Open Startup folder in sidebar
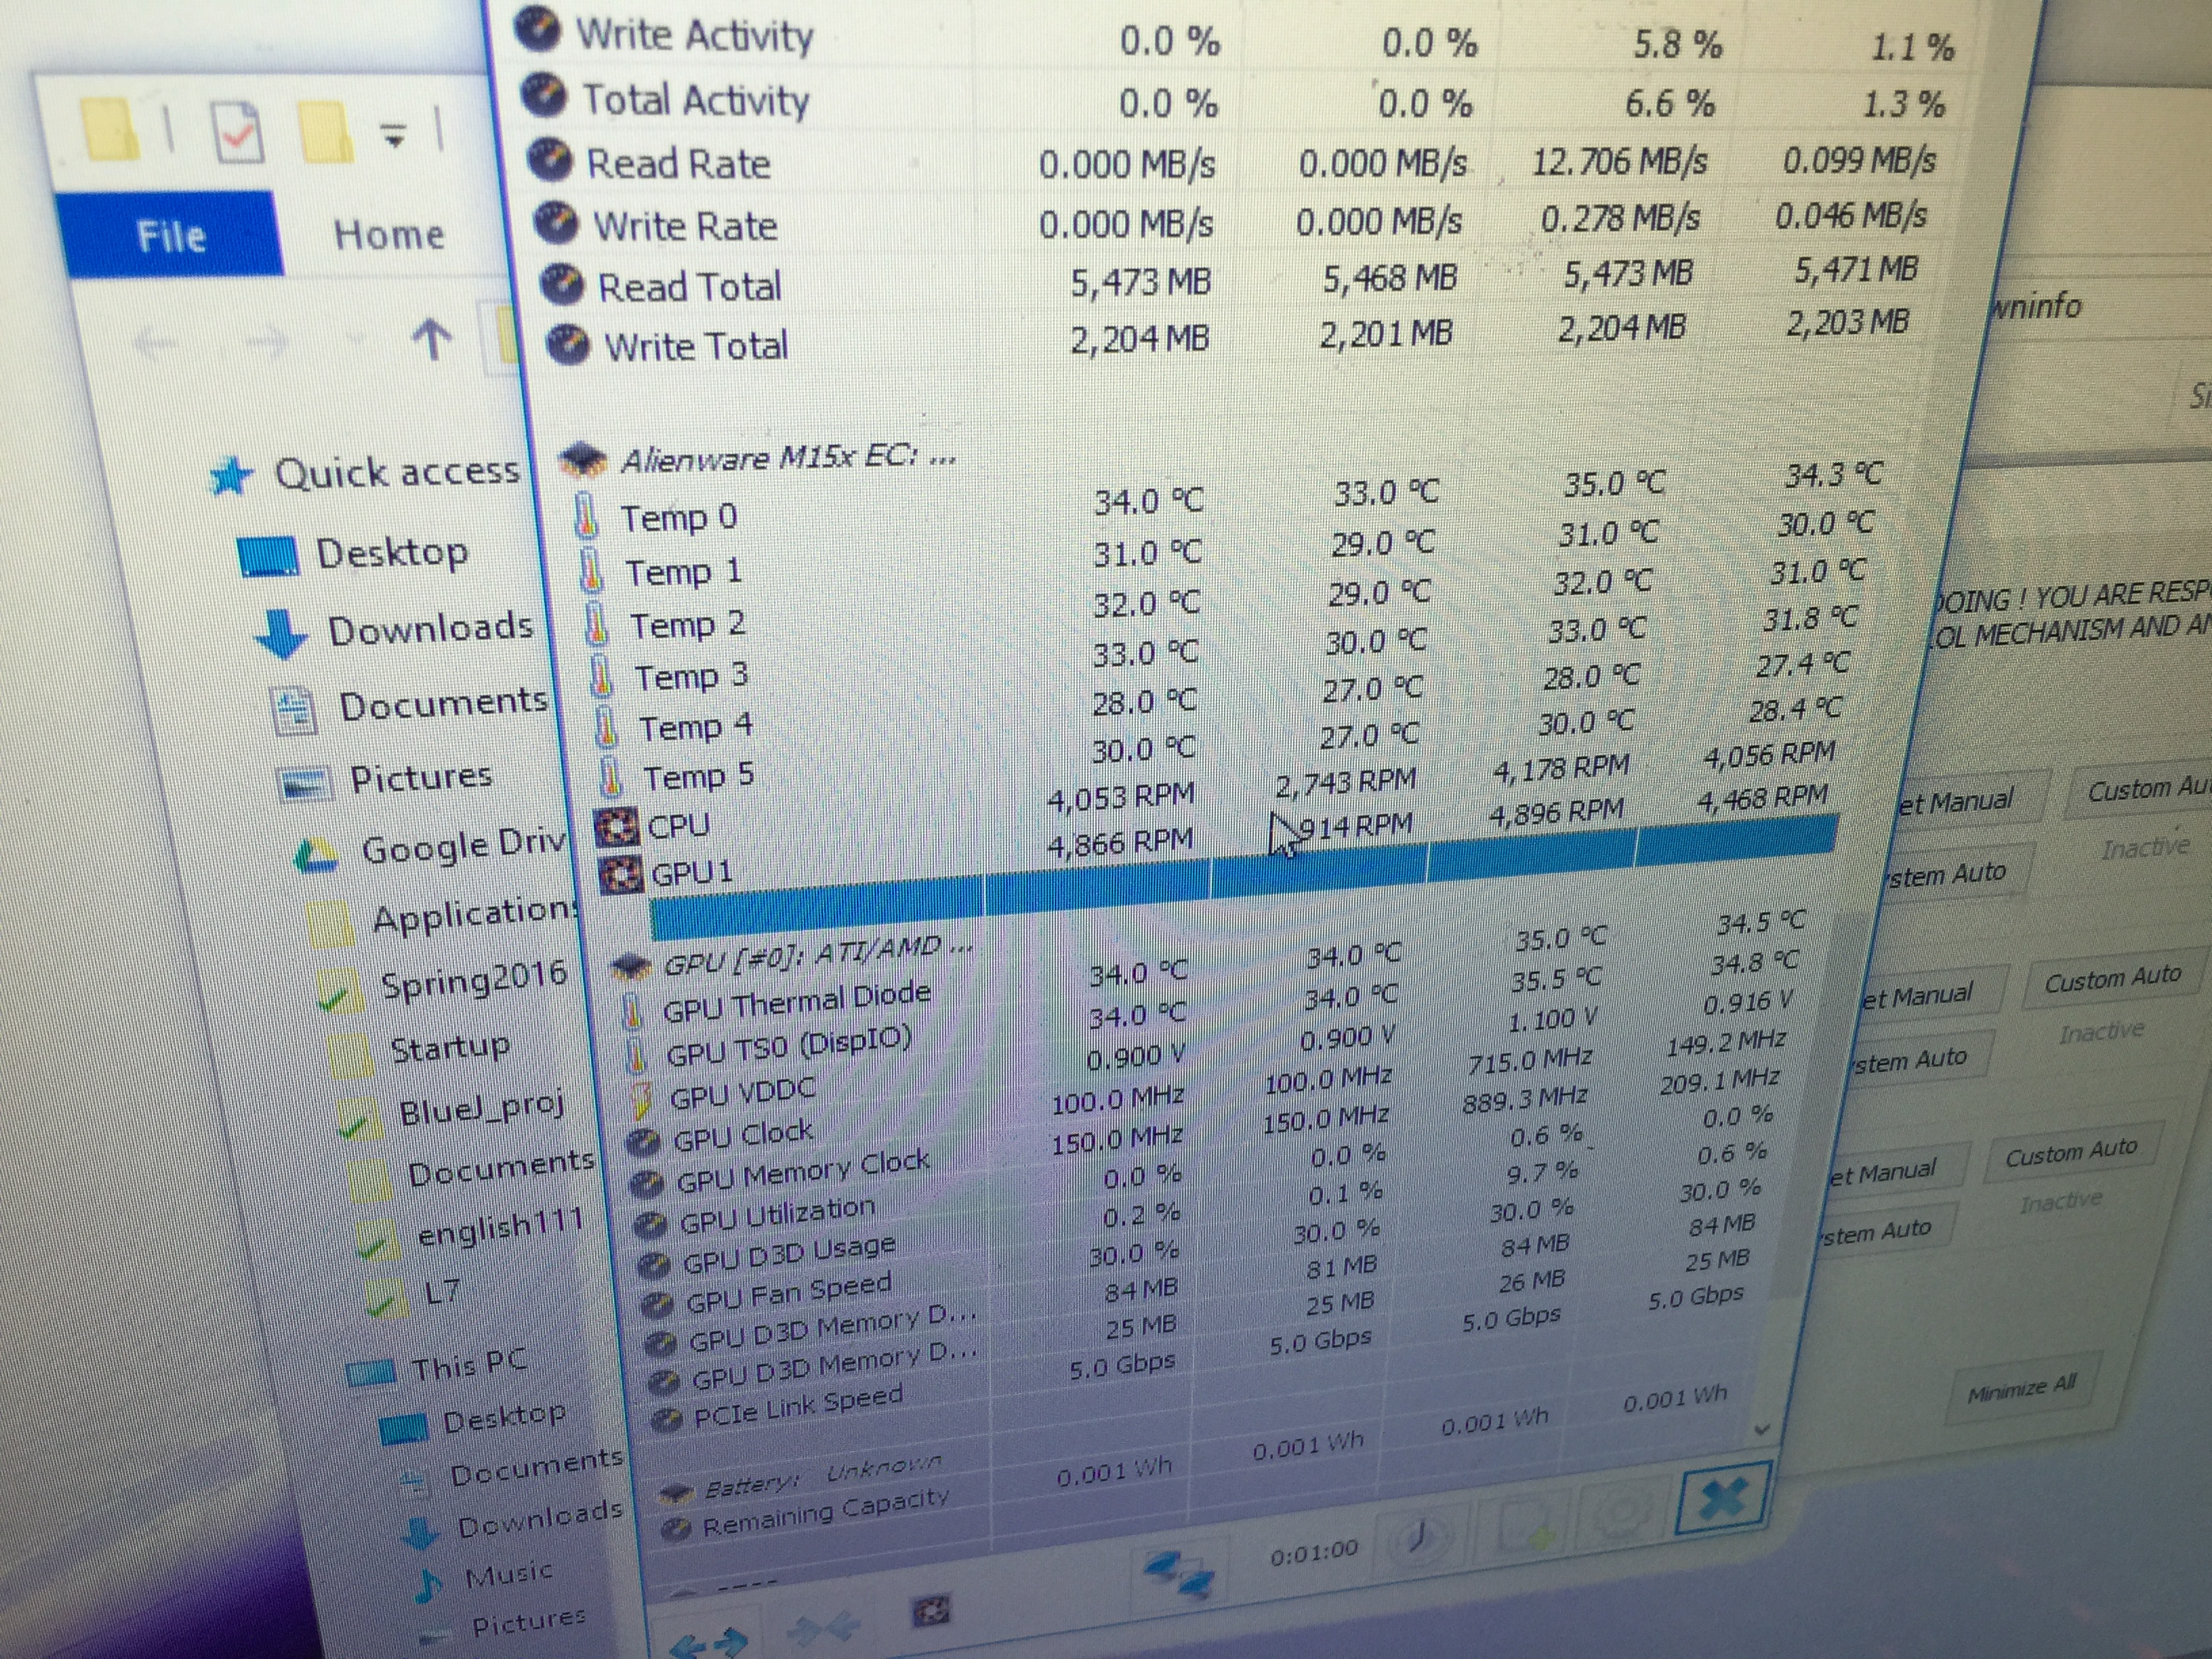Image resolution: width=2212 pixels, height=1659 pixels. 449,1048
